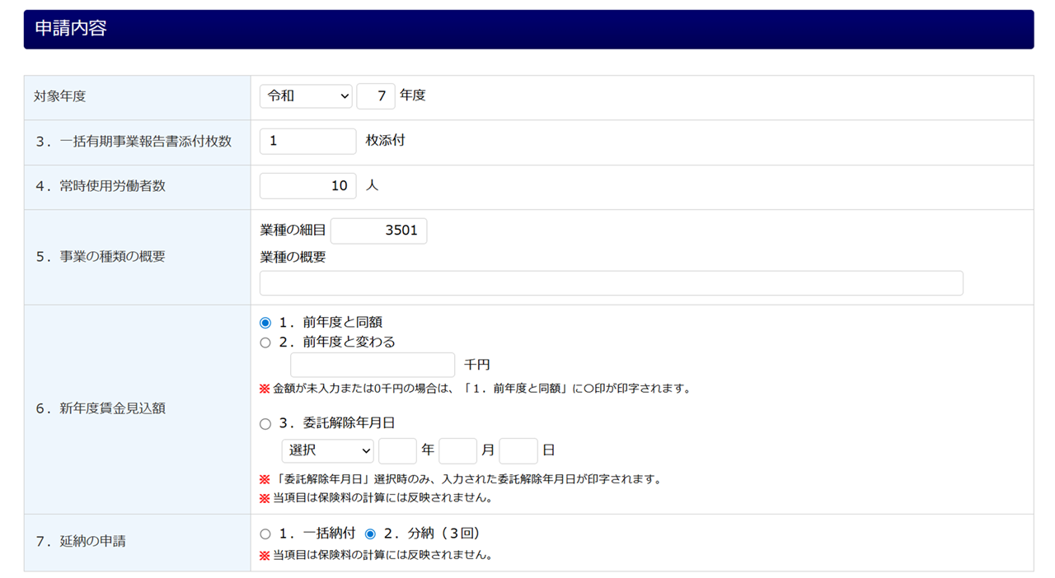Click the 委託解除 year (年) input box
Screen dimensions: 1055x578
[397, 451]
